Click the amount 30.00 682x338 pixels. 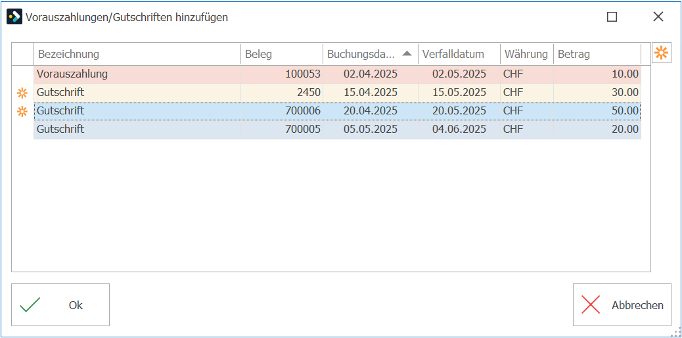[625, 93]
